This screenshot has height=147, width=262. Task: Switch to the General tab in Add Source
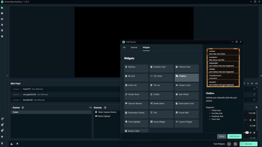tap(134, 47)
